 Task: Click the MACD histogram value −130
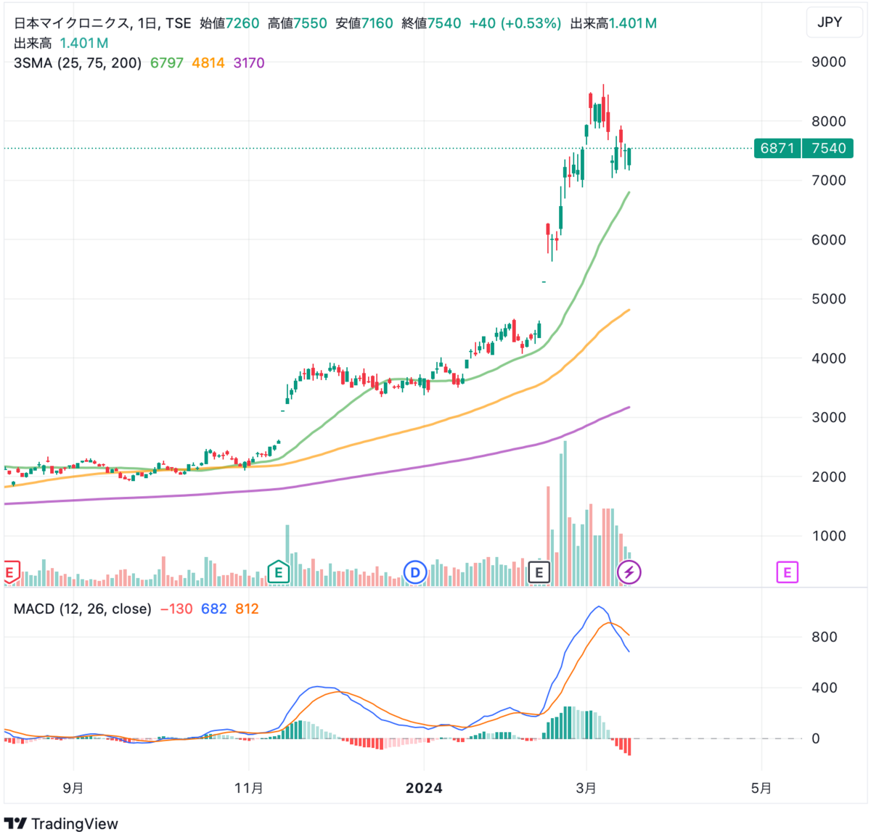coord(176,609)
